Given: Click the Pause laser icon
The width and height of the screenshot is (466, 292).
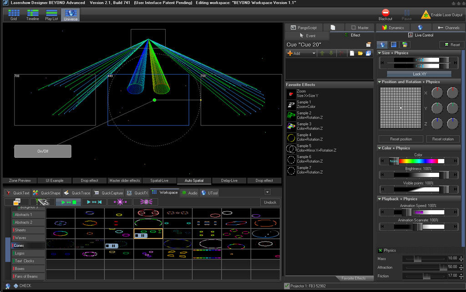Looking at the screenshot, I should coord(406,13).
